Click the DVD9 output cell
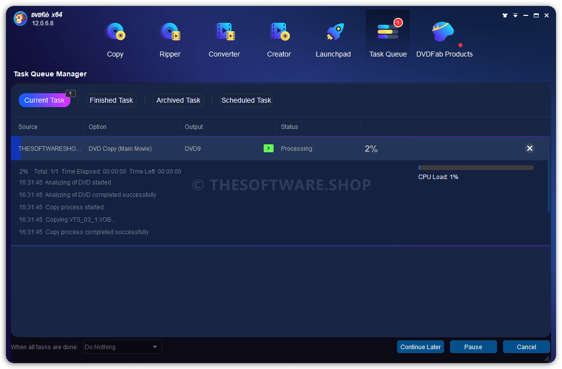 [193, 148]
